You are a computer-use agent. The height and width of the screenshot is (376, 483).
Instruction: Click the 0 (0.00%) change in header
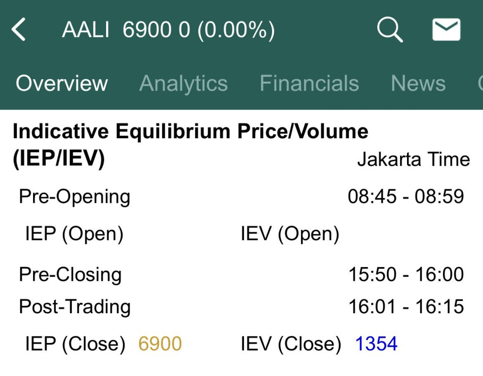[226, 31]
